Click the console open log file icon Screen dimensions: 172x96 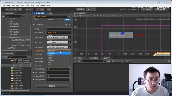click(x=79, y=61)
